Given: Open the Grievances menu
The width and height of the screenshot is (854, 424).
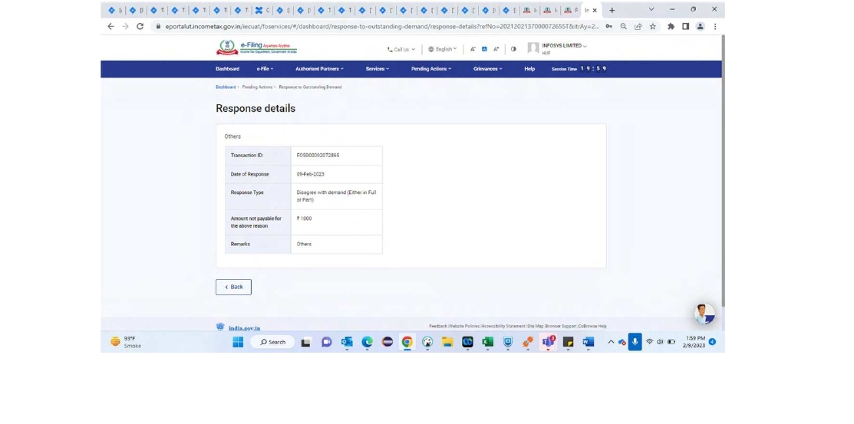Looking at the screenshot, I should click(x=487, y=69).
